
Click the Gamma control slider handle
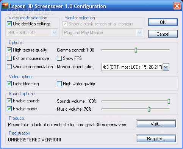tap(136, 50)
